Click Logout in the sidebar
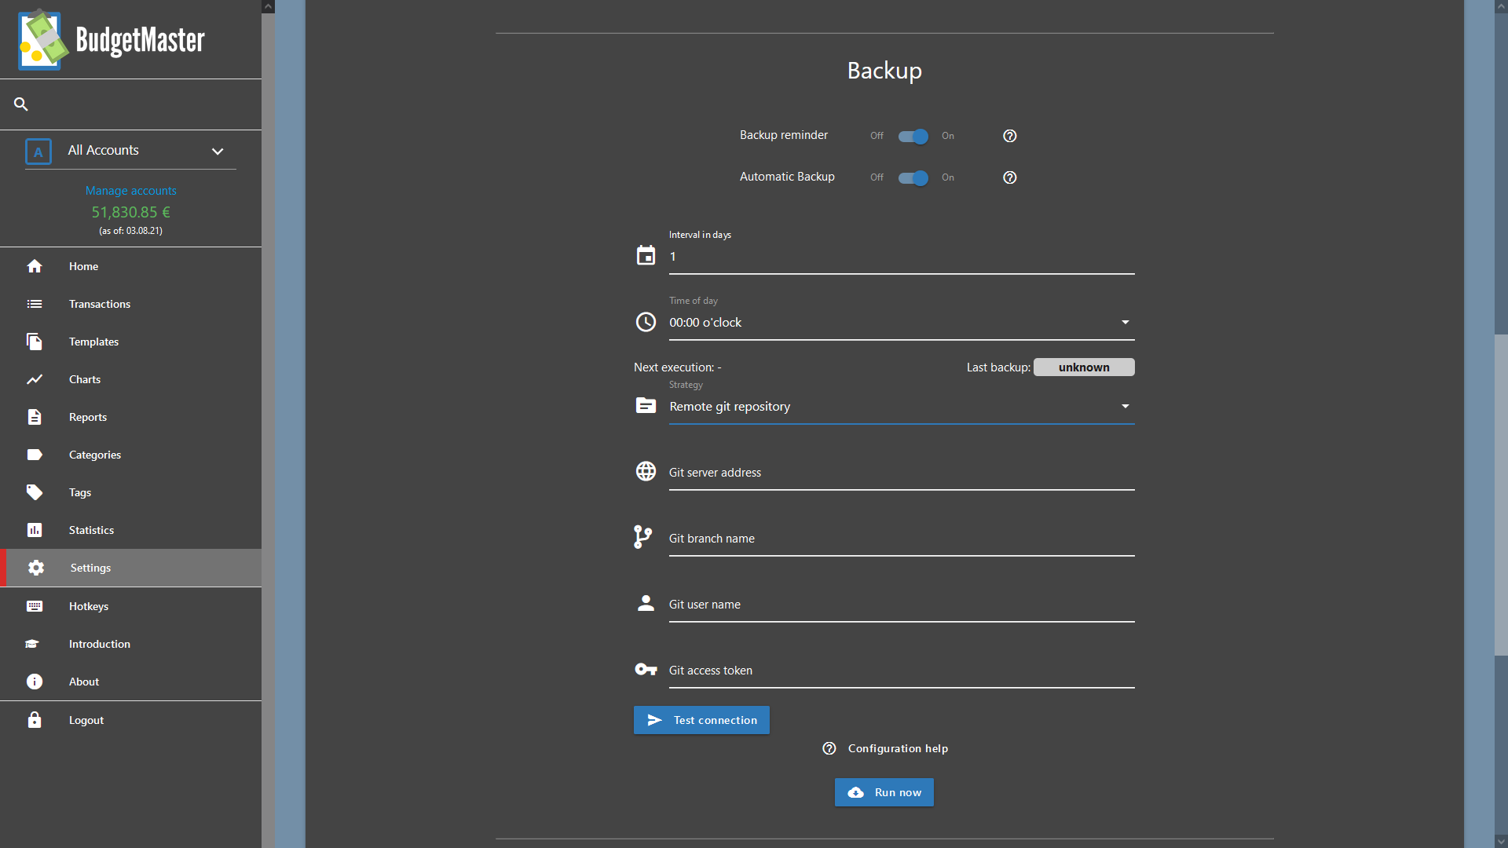Image resolution: width=1508 pixels, height=848 pixels. [x=130, y=720]
